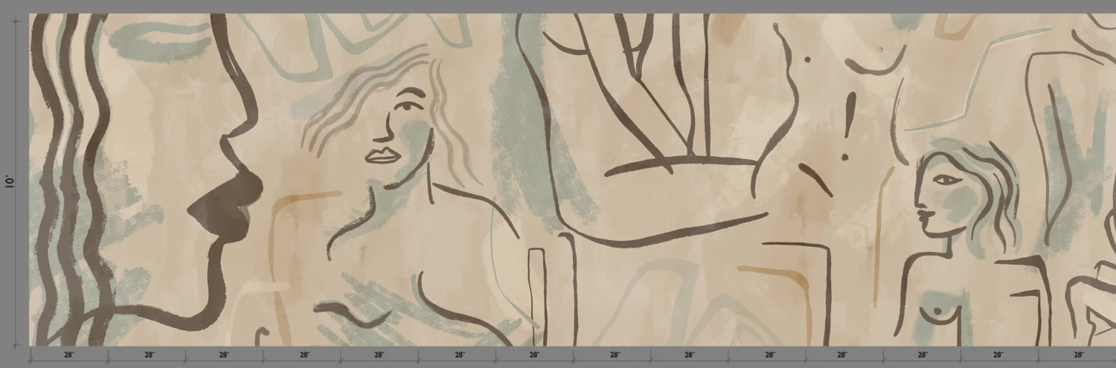Click the 10' height dimension label

pos(11,181)
